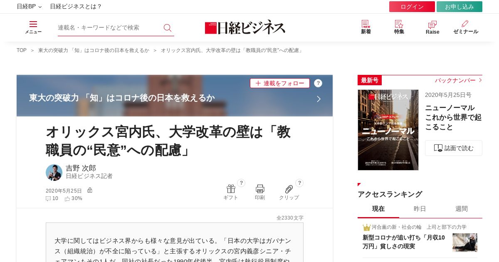Open the 新型コロナが追い打ち article thumbnail
499x262 pixels.
(465, 242)
